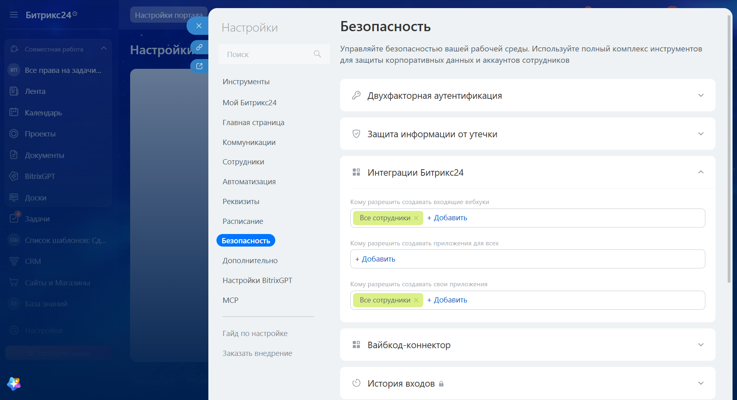Click the Настройки портала tab in background

click(169, 15)
